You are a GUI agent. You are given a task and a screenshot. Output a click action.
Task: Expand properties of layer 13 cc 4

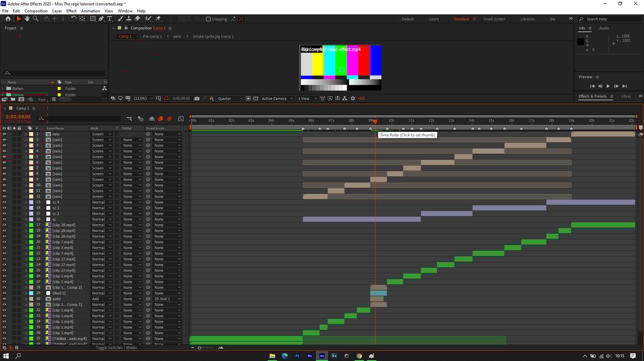(x=26, y=202)
